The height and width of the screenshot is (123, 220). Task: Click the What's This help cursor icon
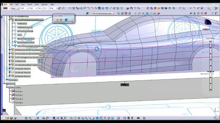click(37, 118)
